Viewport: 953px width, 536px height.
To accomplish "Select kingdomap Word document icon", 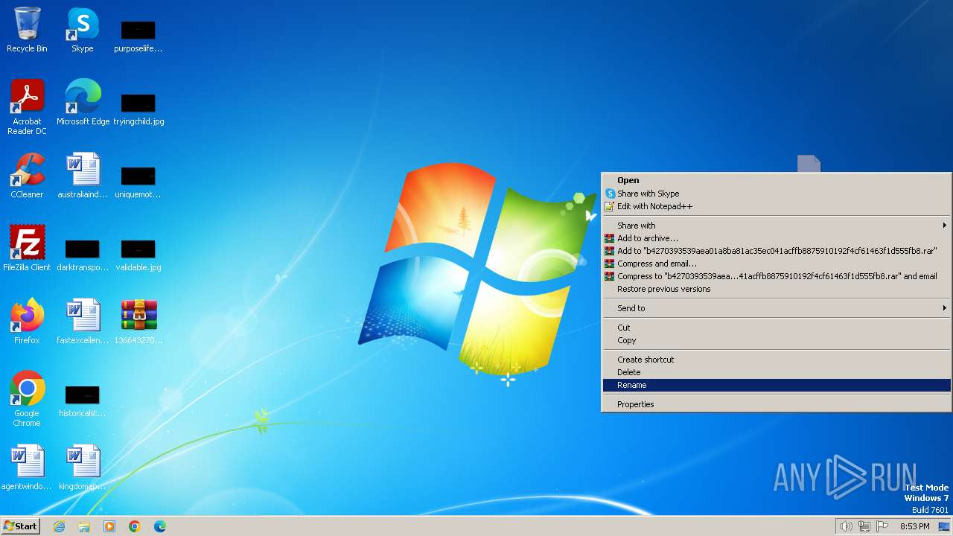I will [x=83, y=467].
